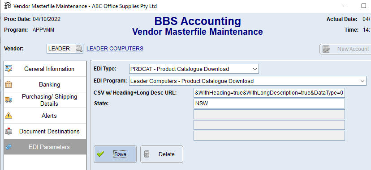Click the Purchasing/Shipping truck icon
Viewport: 371px width, 170px height.
[x=9, y=100]
